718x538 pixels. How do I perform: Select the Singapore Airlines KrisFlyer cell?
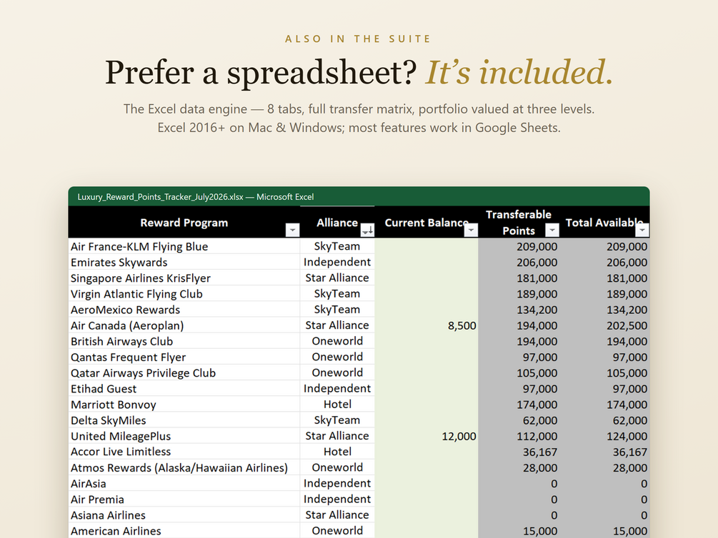click(184, 278)
